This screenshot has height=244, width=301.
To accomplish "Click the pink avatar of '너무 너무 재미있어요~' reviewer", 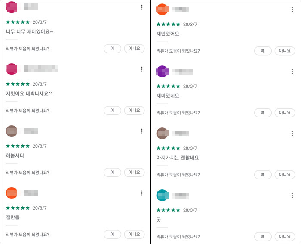I will tap(12, 7).
